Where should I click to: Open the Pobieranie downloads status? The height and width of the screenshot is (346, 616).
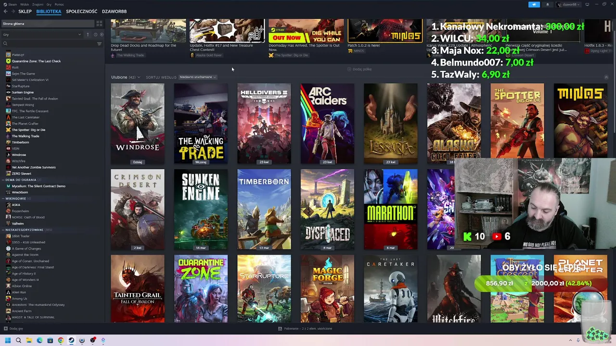305,329
